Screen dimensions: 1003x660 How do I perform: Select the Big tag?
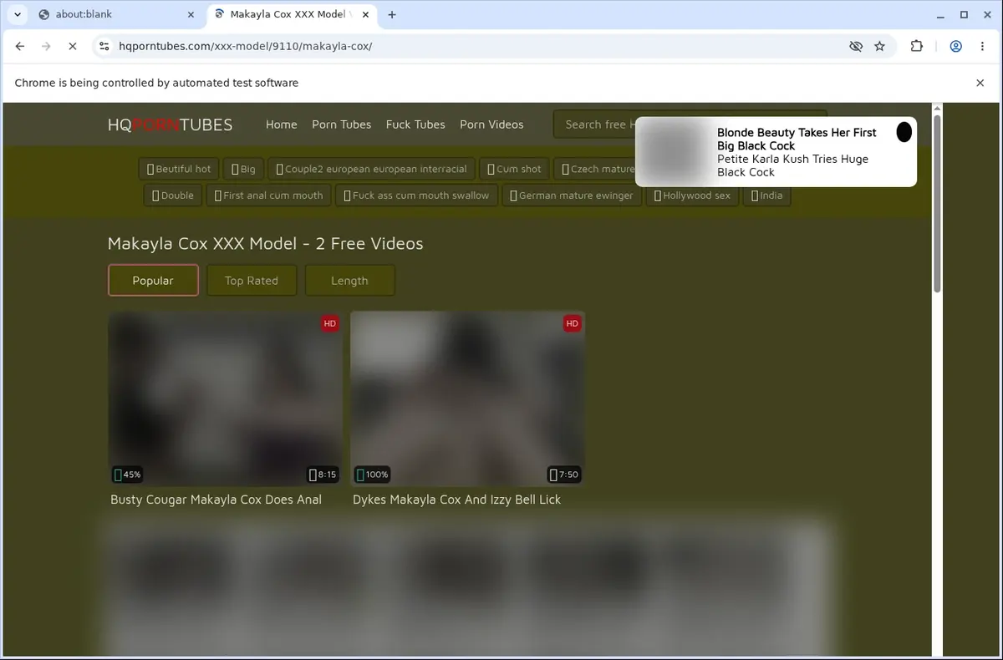tap(243, 169)
